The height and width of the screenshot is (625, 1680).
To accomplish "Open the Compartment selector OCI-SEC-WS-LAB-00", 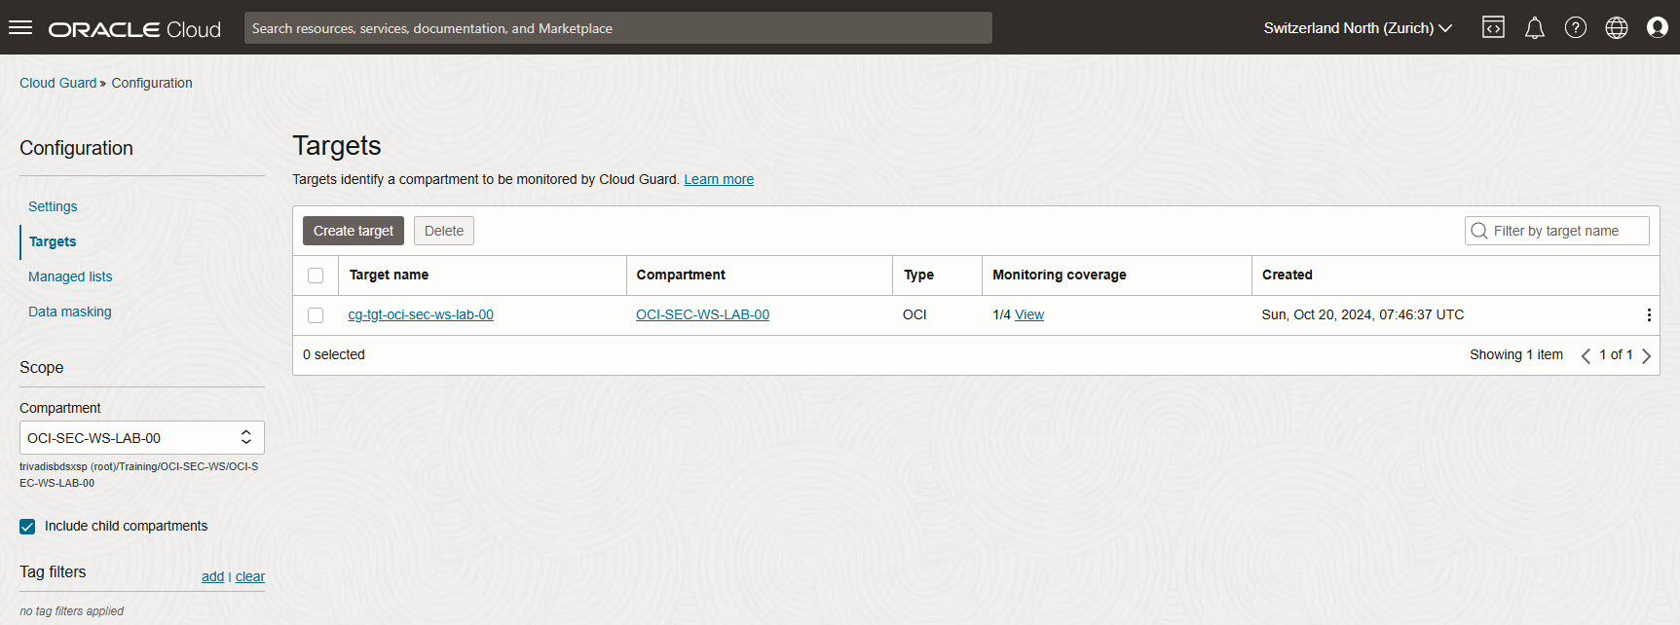I will (142, 438).
